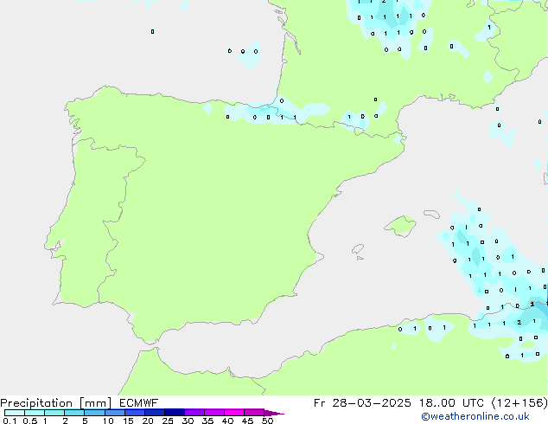
Task: Click the '(12+156)' forecast run text
Action: click(x=519, y=403)
